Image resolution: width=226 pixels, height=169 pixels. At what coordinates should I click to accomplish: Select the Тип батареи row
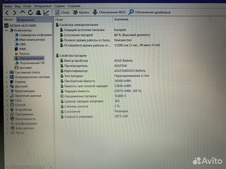[x=105, y=76]
